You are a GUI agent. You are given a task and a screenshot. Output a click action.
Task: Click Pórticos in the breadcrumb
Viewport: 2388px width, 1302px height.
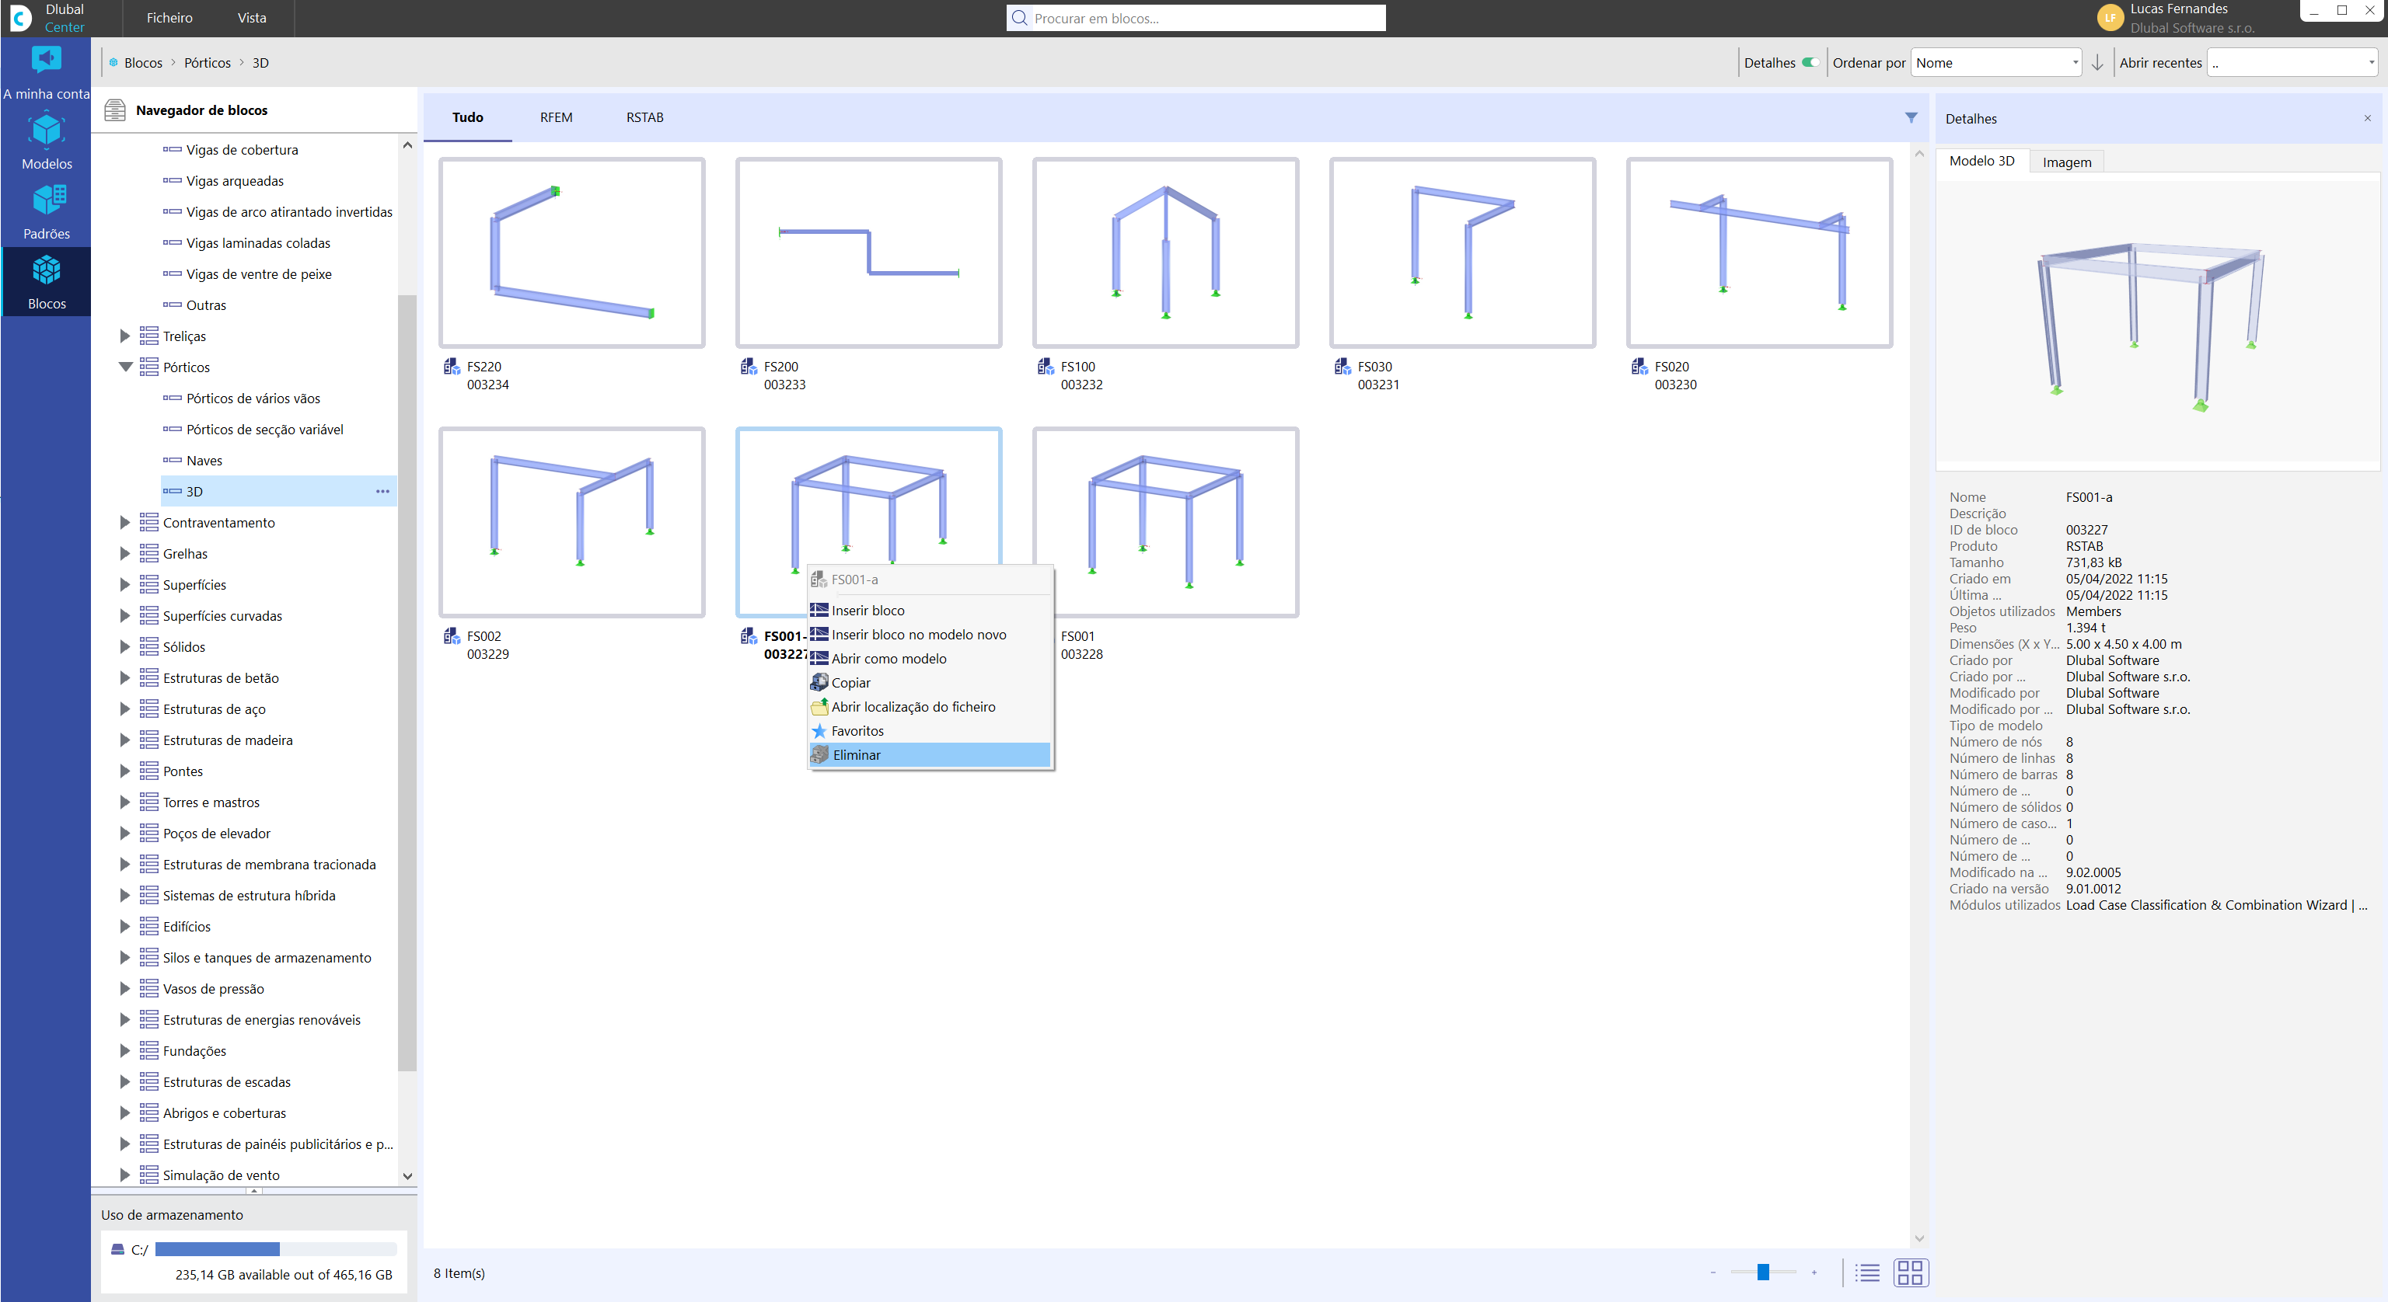pyautogui.click(x=208, y=63)
